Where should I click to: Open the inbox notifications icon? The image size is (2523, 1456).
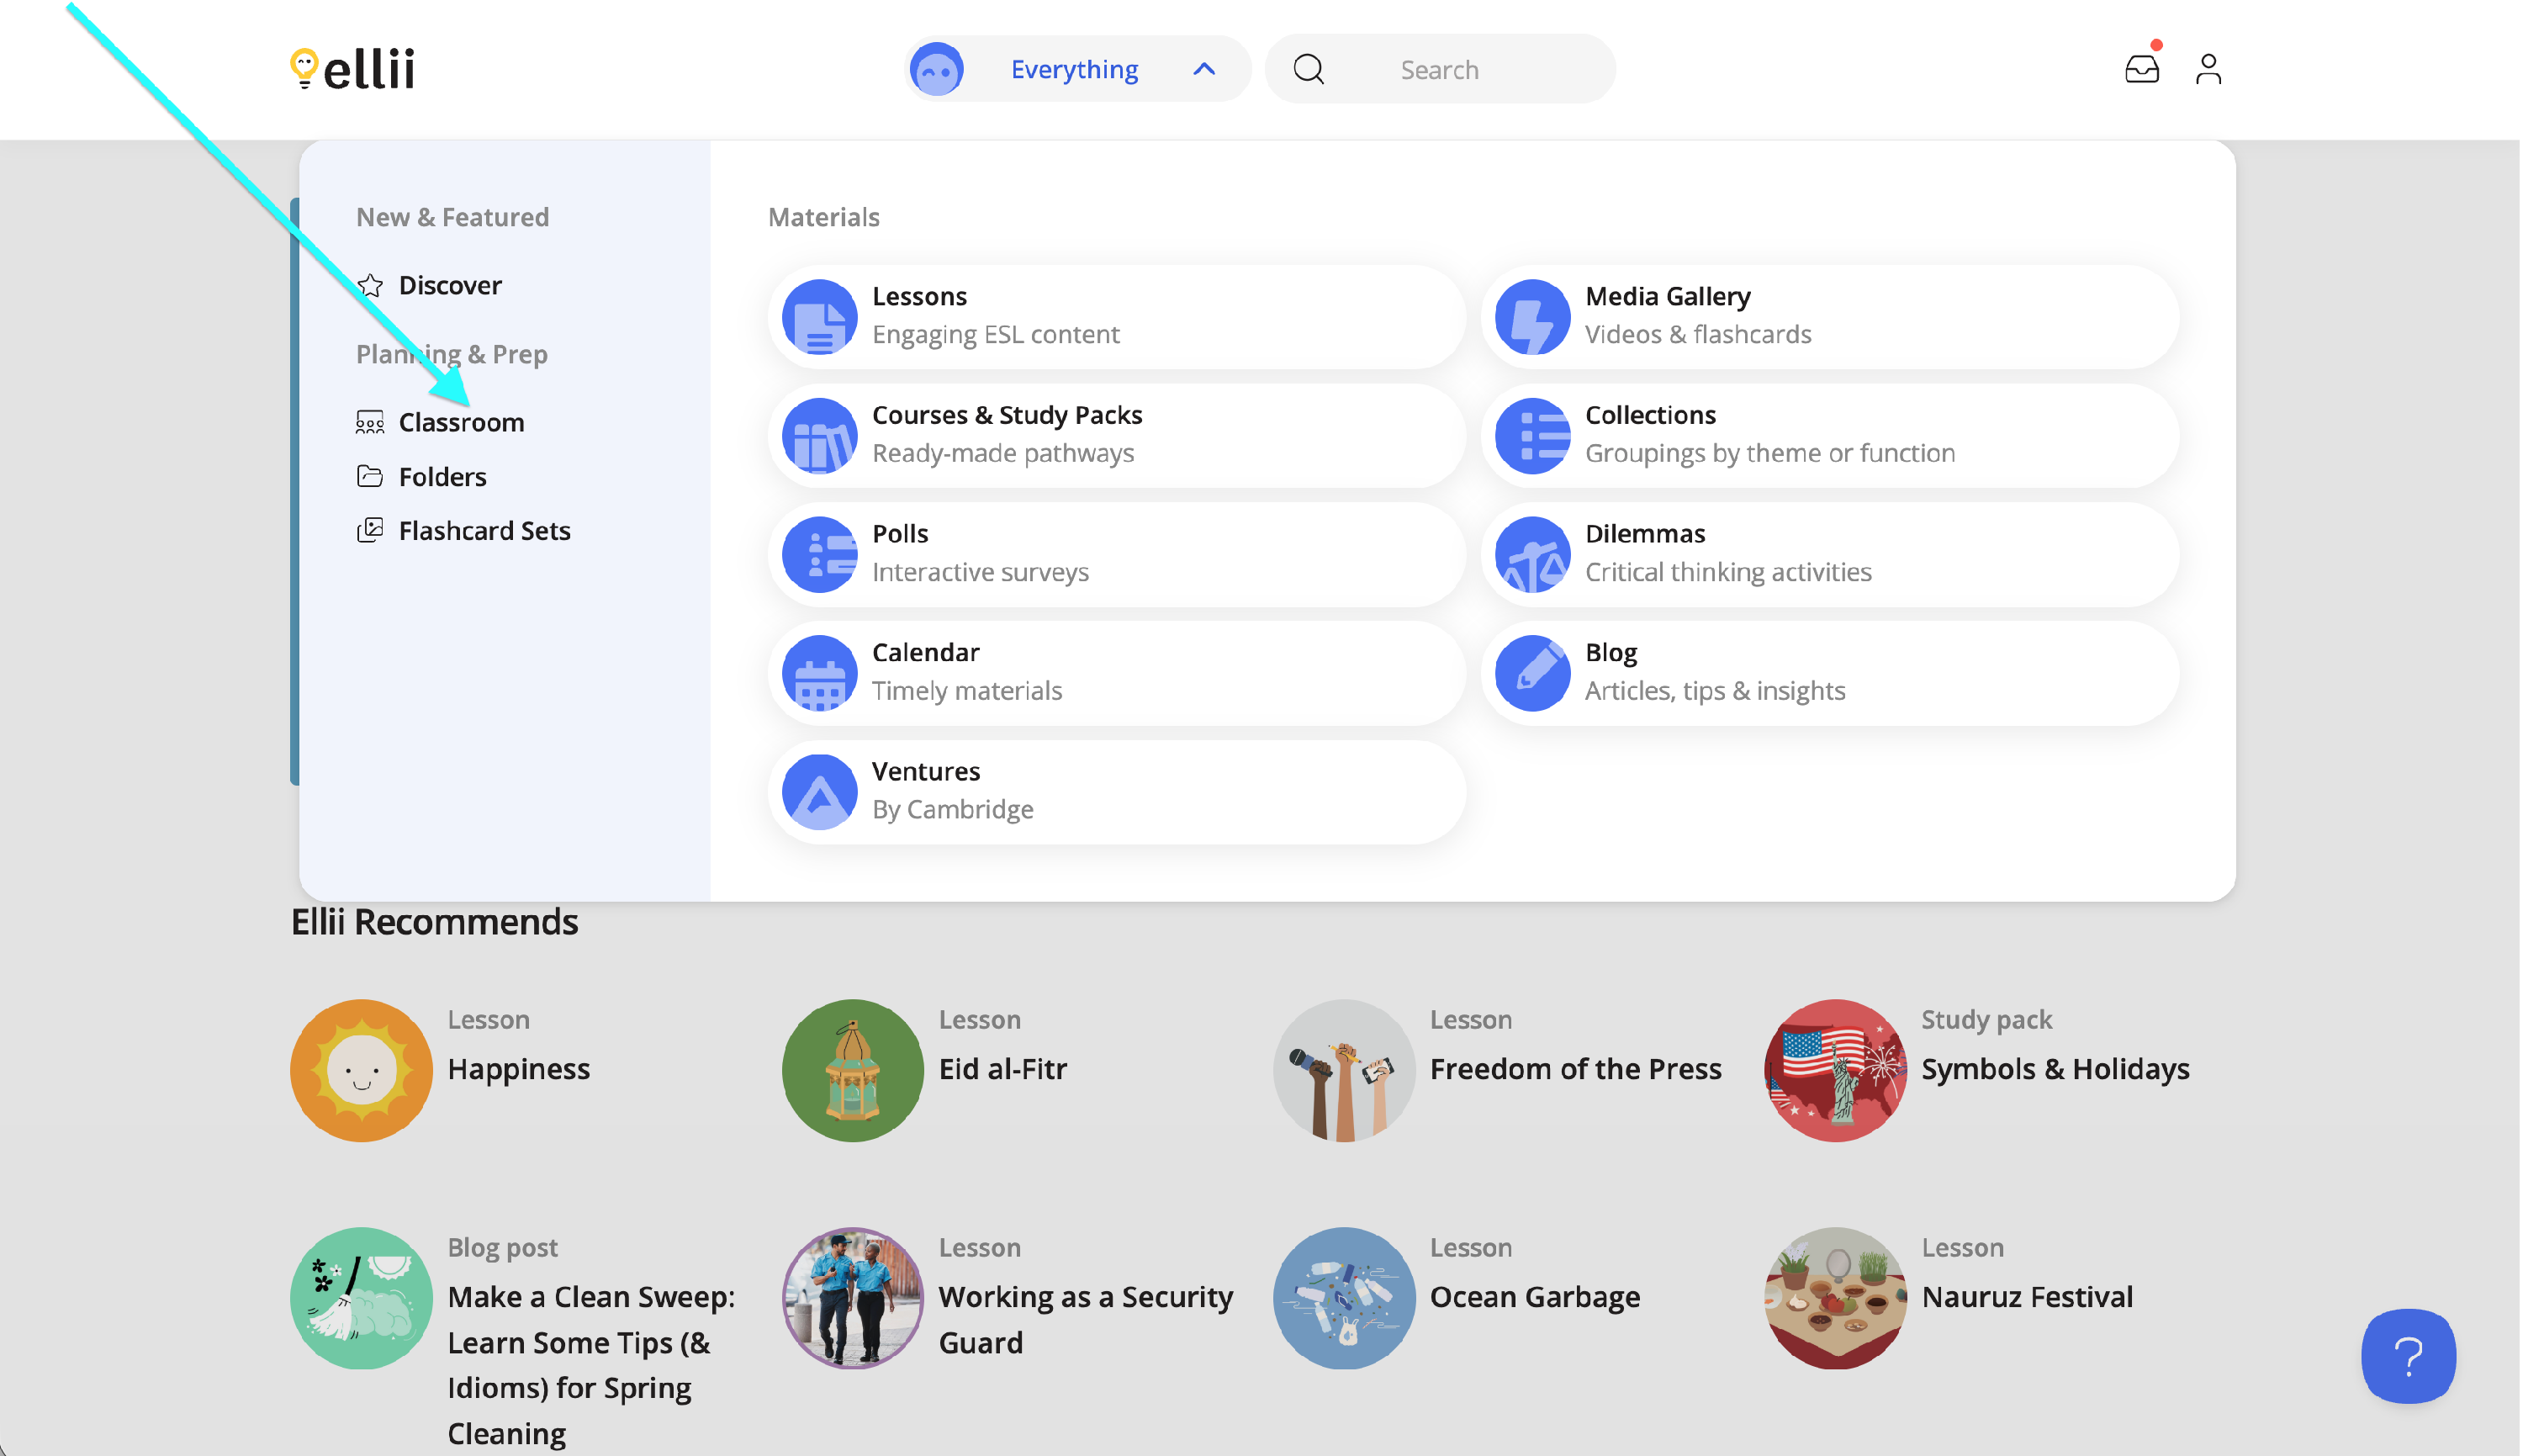(x=2142, y=69)
